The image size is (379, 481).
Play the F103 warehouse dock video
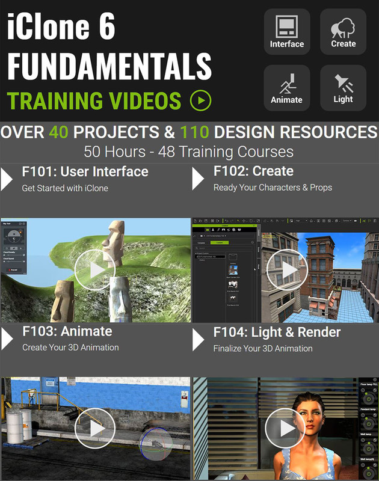(95, 429)
